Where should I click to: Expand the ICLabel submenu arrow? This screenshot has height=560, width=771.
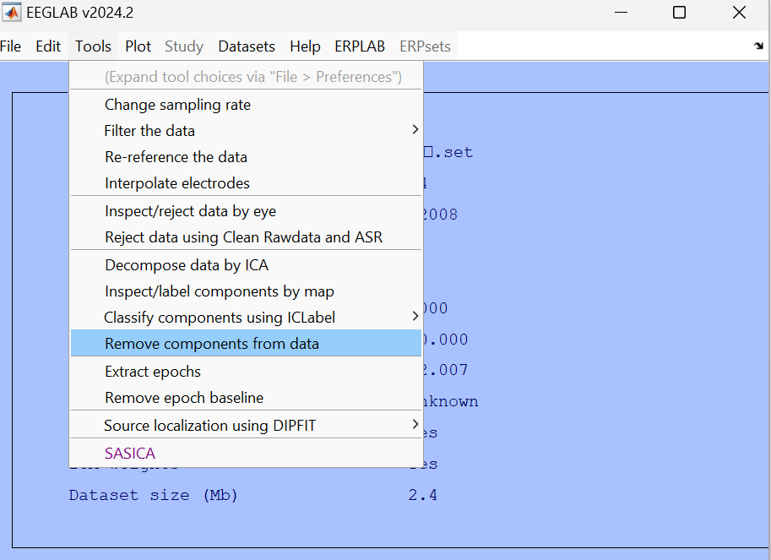coord(415,316)
